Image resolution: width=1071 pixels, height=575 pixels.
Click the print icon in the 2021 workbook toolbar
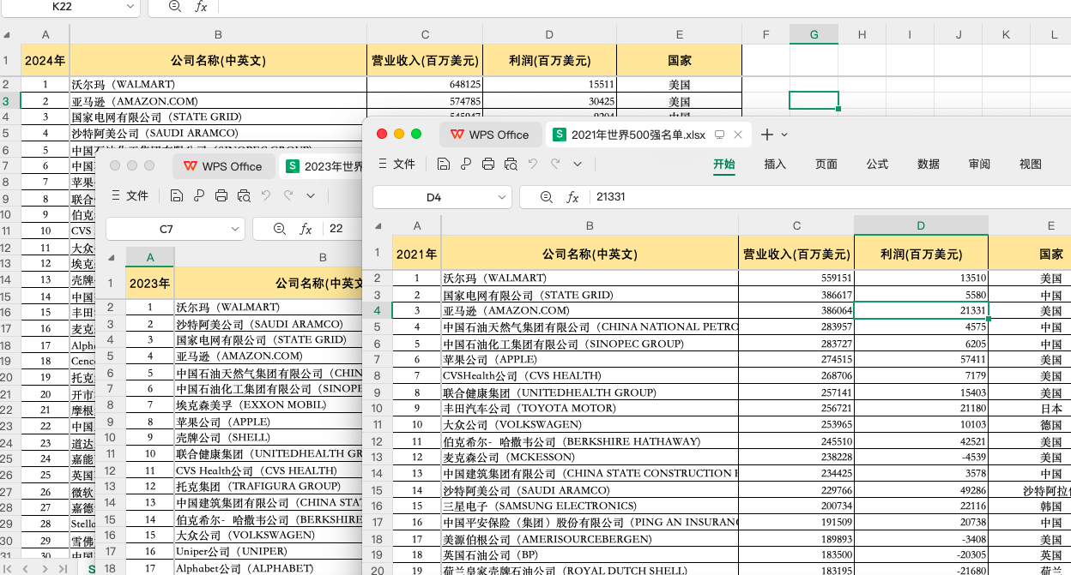click(488, 164)
